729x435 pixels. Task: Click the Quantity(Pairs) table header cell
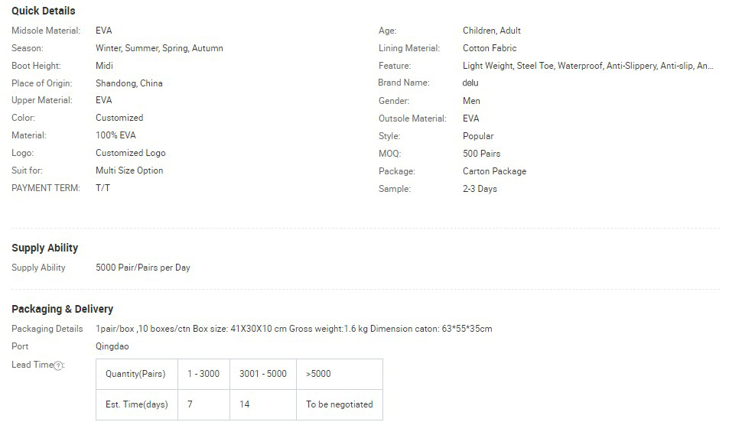point(135,374)
